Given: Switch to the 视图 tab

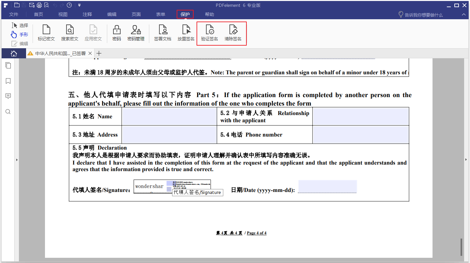Looking at the screenshot, I should coord(63,14).
